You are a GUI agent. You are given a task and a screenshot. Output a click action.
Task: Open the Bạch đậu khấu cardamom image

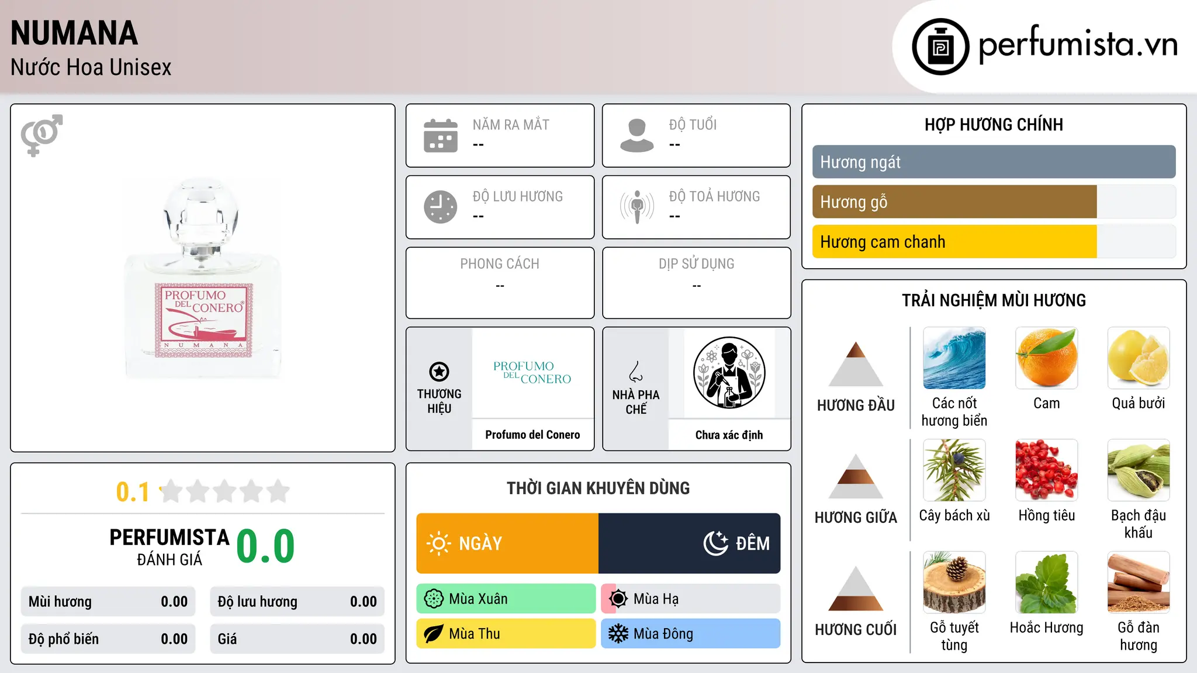click(x=1139, y=470)
